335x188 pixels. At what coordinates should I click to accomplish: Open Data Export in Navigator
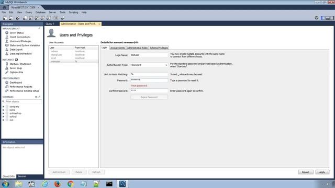16,50
